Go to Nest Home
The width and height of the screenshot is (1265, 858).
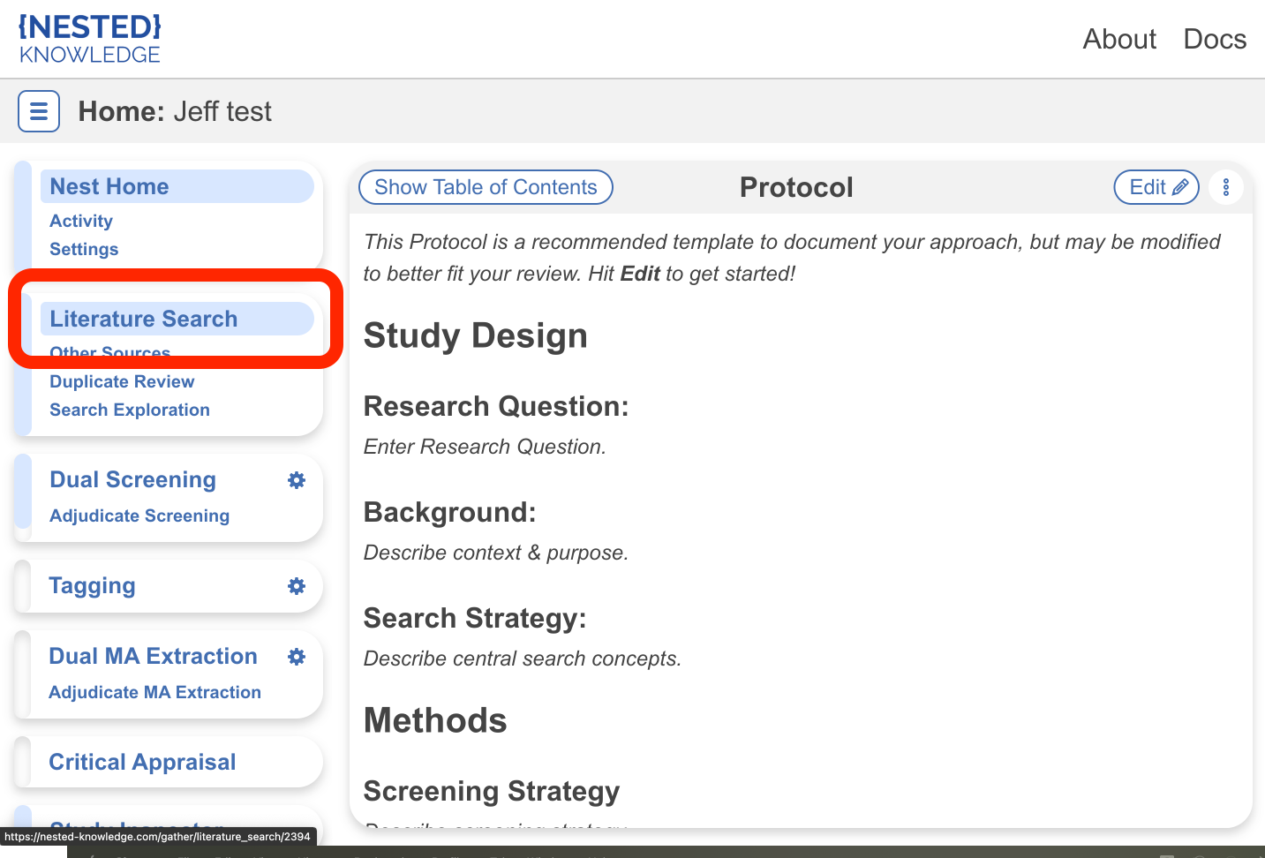click(x=109, y=186)
